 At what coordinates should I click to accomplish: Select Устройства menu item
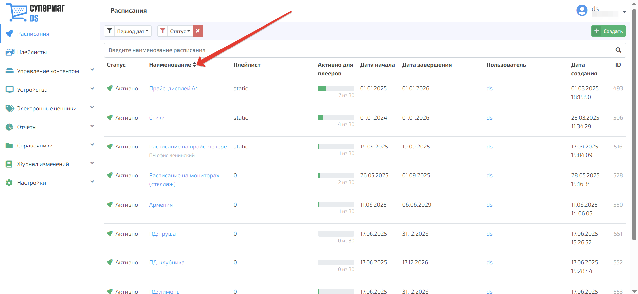click(32, 90)
